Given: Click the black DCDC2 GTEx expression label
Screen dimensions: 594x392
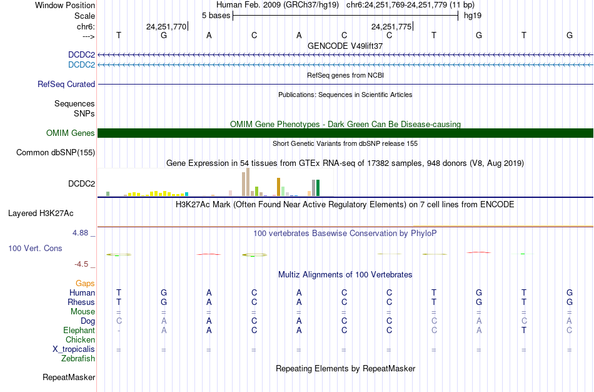Looking at the screenshot, I should click(81, 183).
